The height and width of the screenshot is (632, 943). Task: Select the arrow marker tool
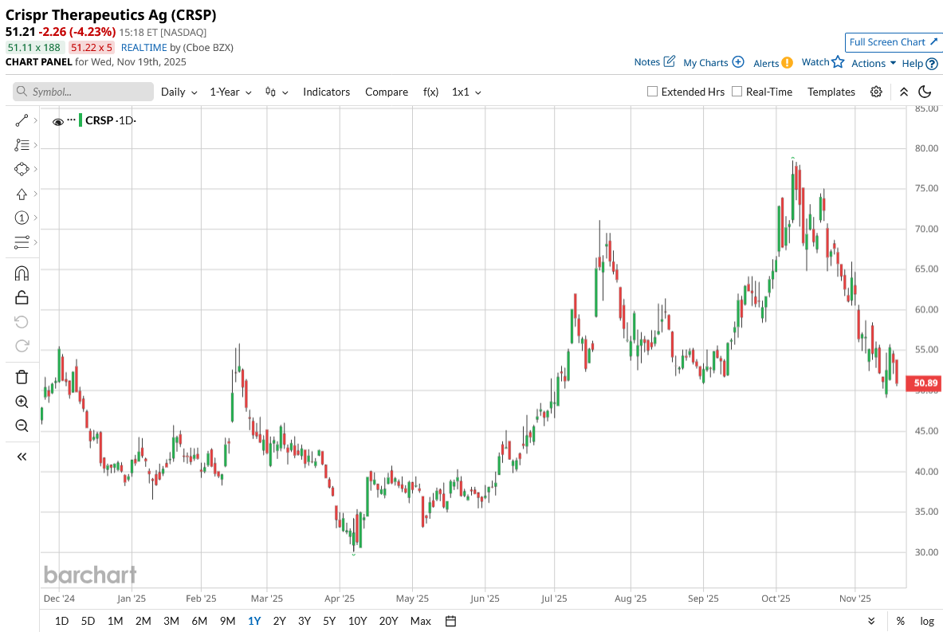22,194
